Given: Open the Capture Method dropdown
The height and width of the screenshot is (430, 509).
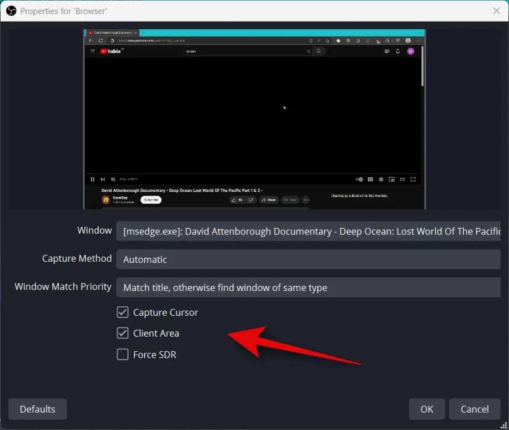Looking at the screenshot, I should point(309,259).
